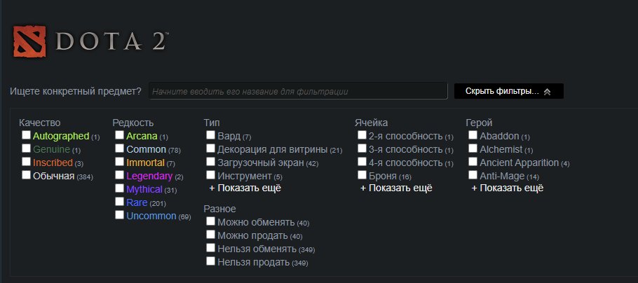638x283 pixels.
Task: Check the Arcana rarity filter
Action: coord(119,135)
